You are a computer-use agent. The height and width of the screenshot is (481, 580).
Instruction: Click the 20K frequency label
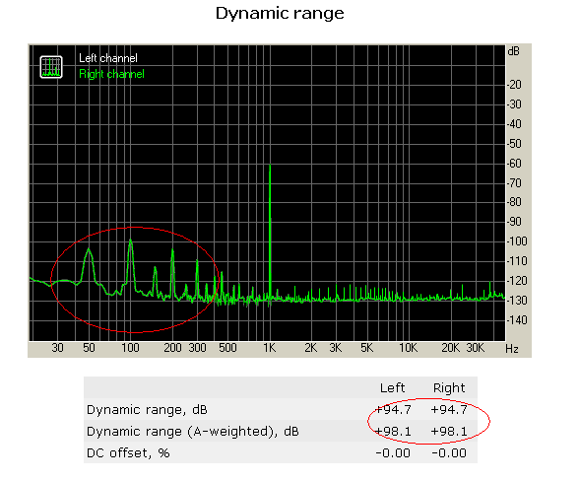tap(451, 348)
